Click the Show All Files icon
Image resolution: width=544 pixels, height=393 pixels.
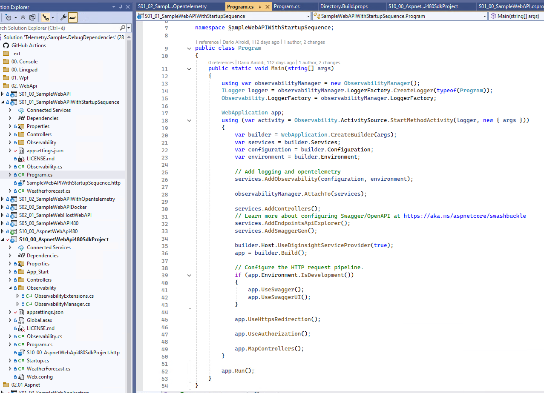[32, 17]
